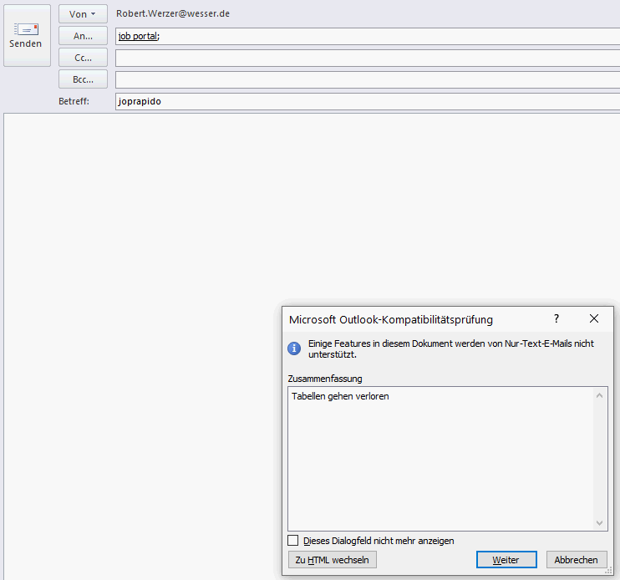Click the Cc... address book button
620x580 pixels.
click(x=83, y=58)
